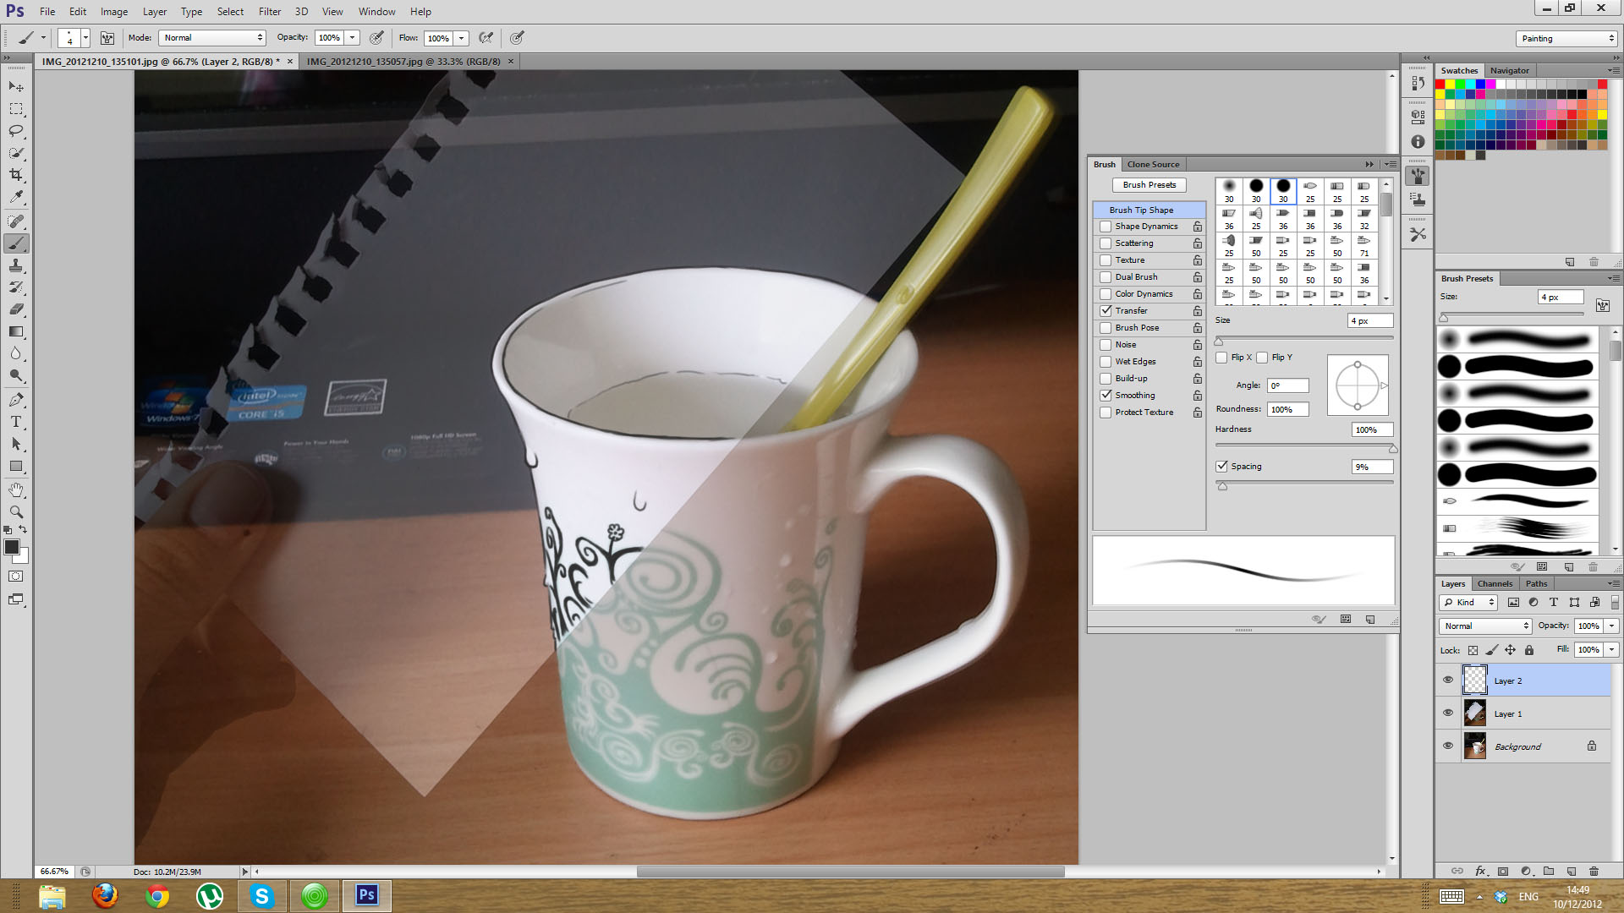Select the Brush tool in toolbox

click(16, 243)
